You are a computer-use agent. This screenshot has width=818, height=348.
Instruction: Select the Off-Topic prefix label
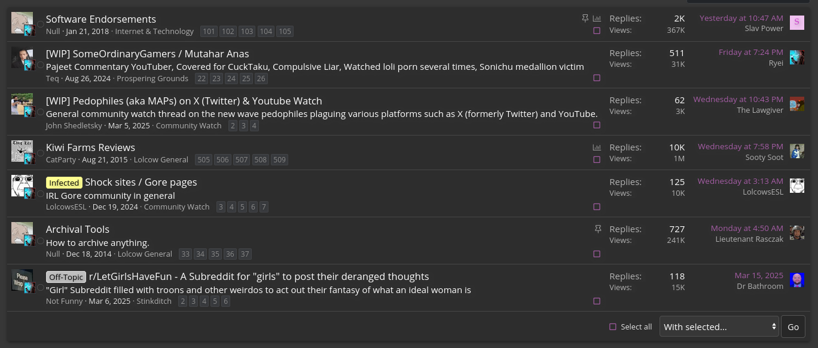pos(66,277)
